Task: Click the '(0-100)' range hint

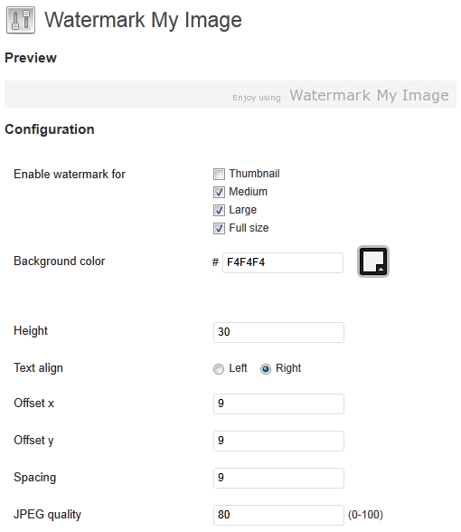Action: tap(365, 515)
